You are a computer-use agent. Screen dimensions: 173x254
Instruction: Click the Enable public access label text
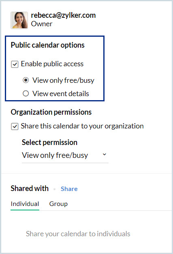tap(52, 64)
